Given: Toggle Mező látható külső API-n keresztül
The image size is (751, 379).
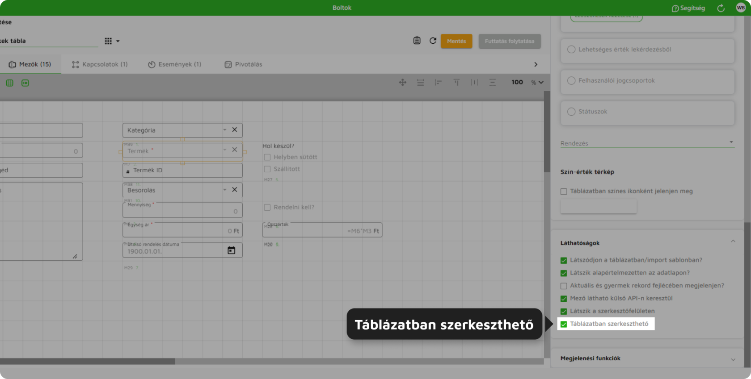Looking at the screenshot, I should click(x=564, y=299).
